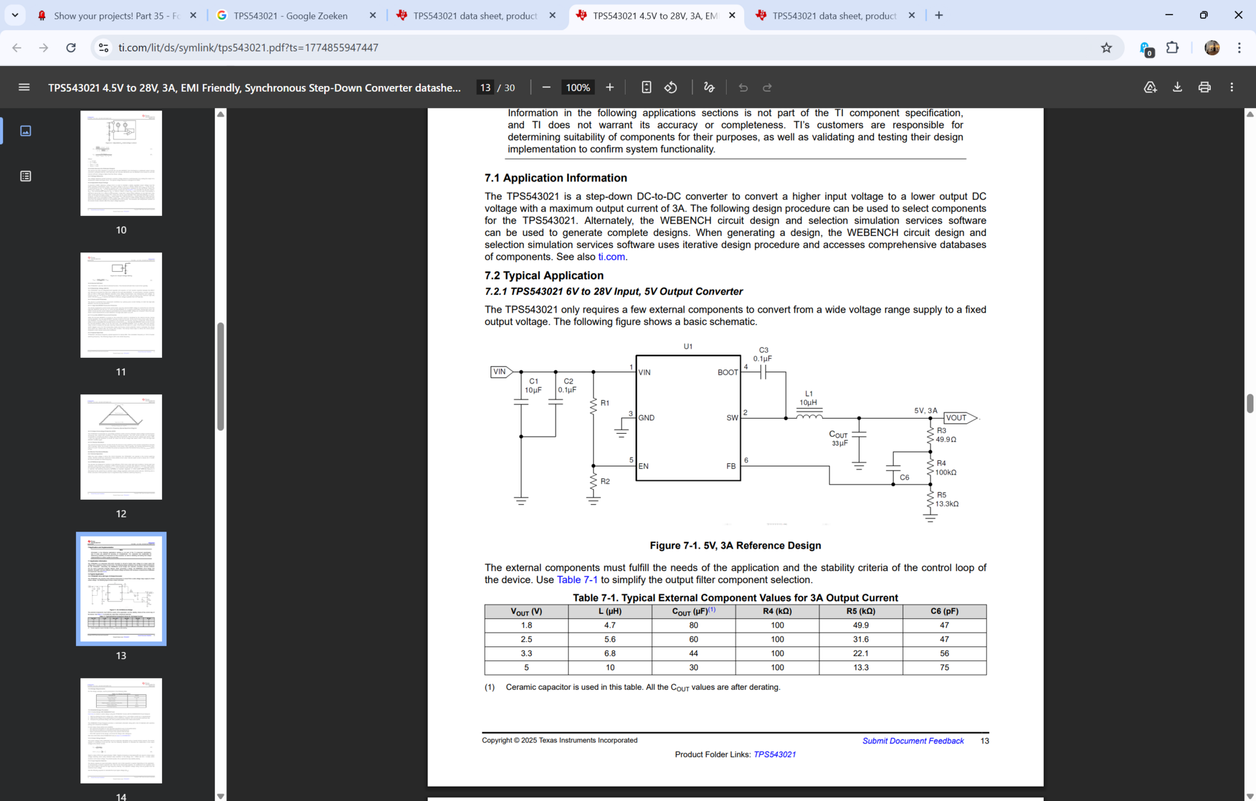Switch to the 'TPS543021 - Google Zoeken' tab

coord(290,16)
